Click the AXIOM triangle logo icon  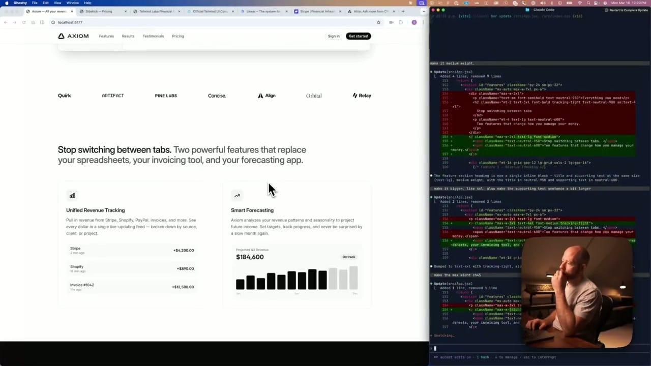62,36
